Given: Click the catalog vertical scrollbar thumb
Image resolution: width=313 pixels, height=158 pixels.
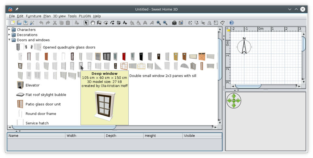Looking at the screenshot, I should (220, 59).
